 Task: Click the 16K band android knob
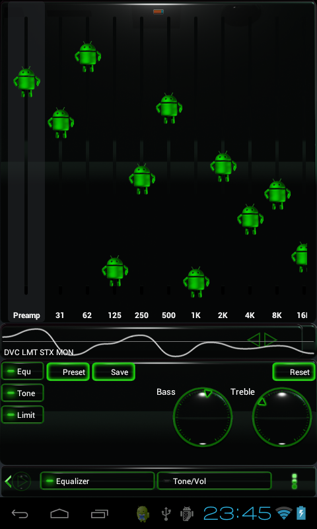pos(299,257)
